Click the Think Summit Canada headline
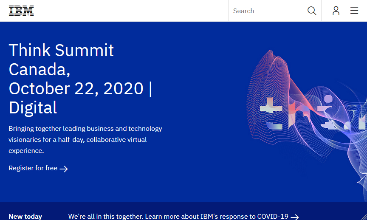This screenshot has width=367, height=220. pos(80,79)
